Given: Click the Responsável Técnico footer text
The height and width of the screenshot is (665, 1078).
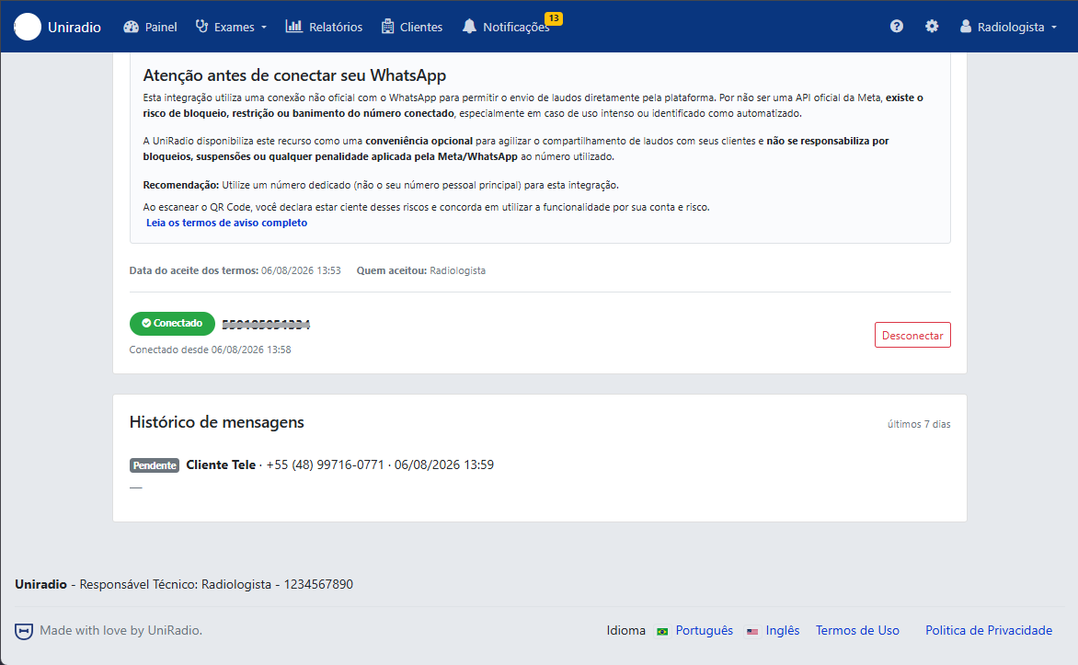Looking at the screenshot, I should pos(216,585).
